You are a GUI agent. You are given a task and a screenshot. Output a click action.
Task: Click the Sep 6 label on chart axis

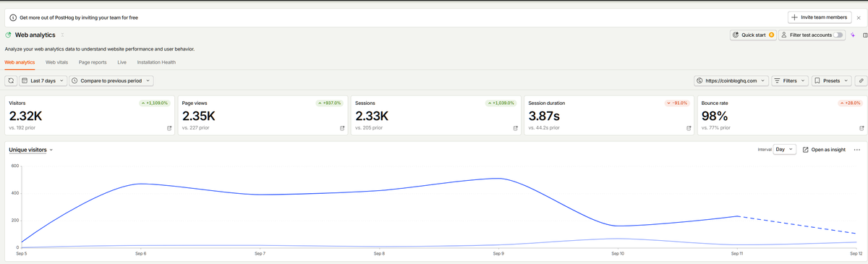coord(140,254)
